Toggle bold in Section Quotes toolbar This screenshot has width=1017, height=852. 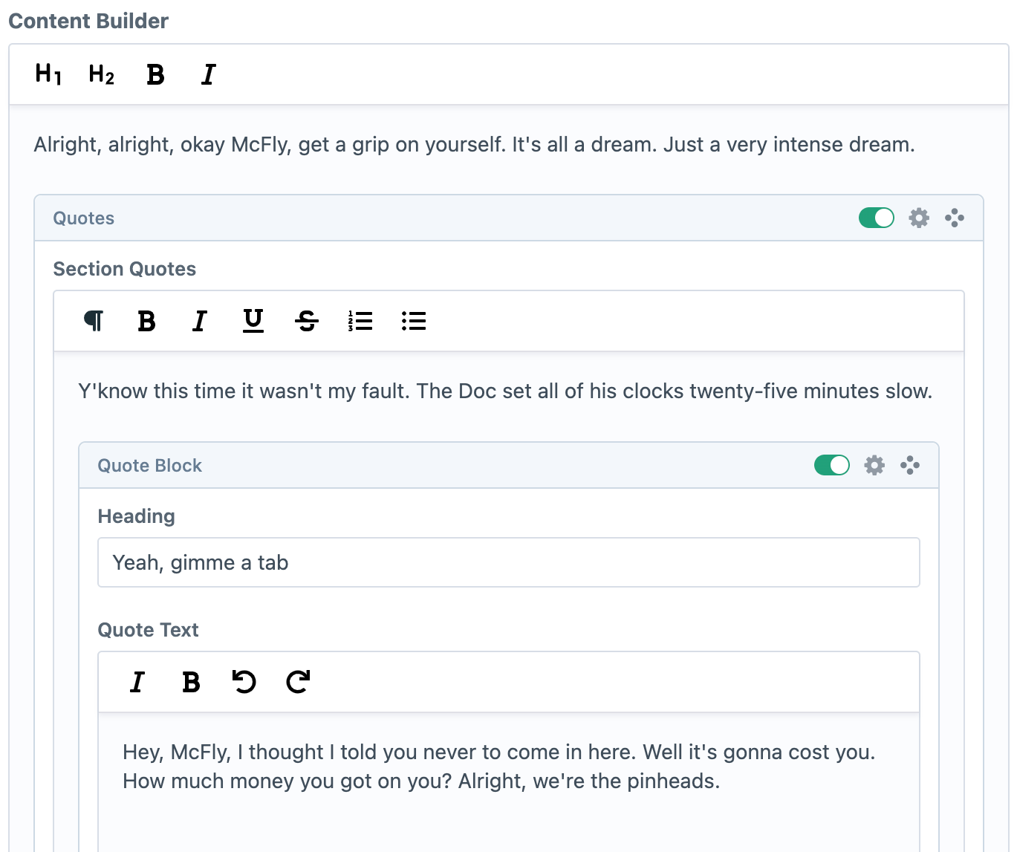pos(147,321)
